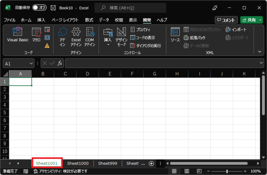Click the zoom slider in status bar
This screenshot has height=175, width=267.
pos(227,171)
